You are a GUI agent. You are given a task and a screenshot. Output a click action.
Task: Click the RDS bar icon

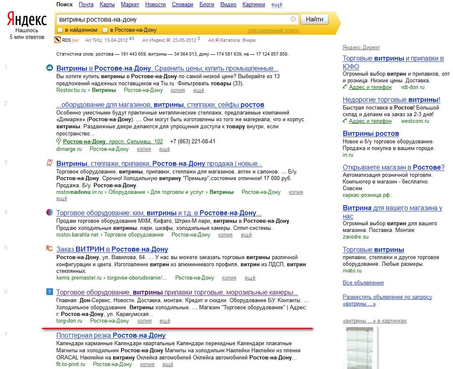click(x=58, y=40)
